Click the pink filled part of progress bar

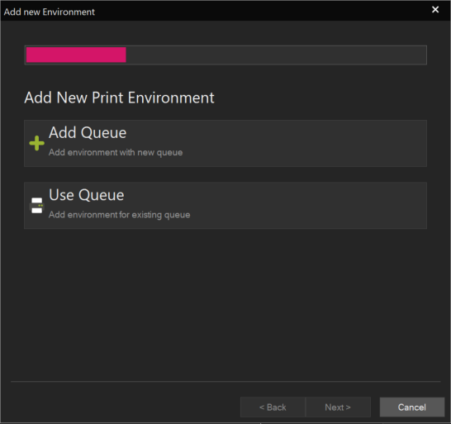(x=76, y=55)
